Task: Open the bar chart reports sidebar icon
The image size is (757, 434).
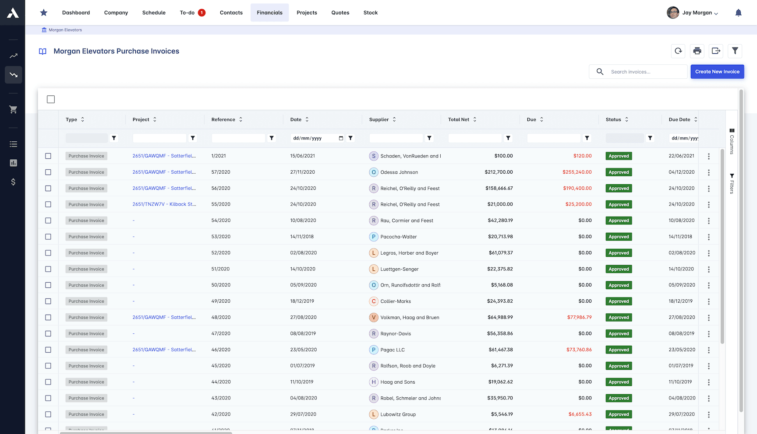Action: pos(13,163)
